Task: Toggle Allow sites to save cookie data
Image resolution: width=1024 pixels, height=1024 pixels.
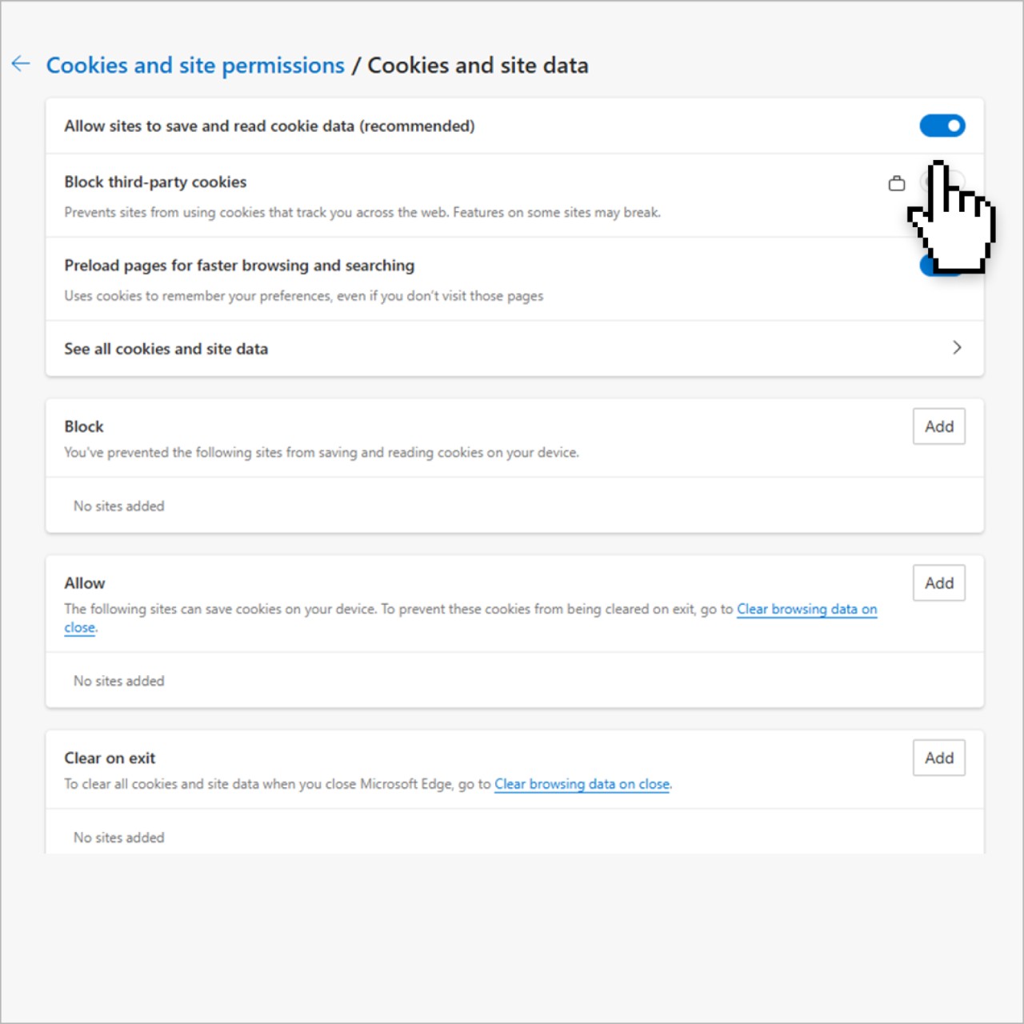Action: pos(942,126)
